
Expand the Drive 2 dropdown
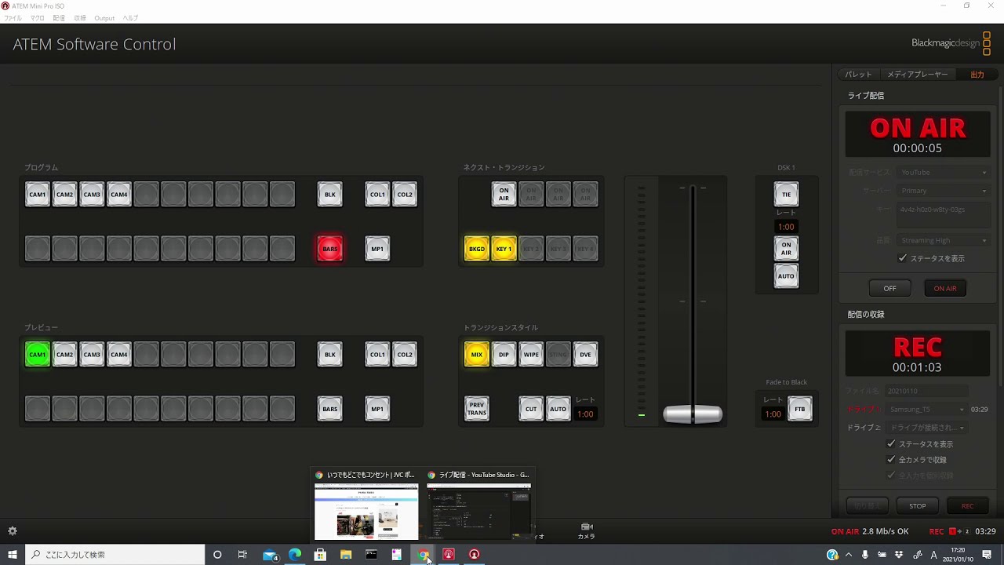coord(926,428)
